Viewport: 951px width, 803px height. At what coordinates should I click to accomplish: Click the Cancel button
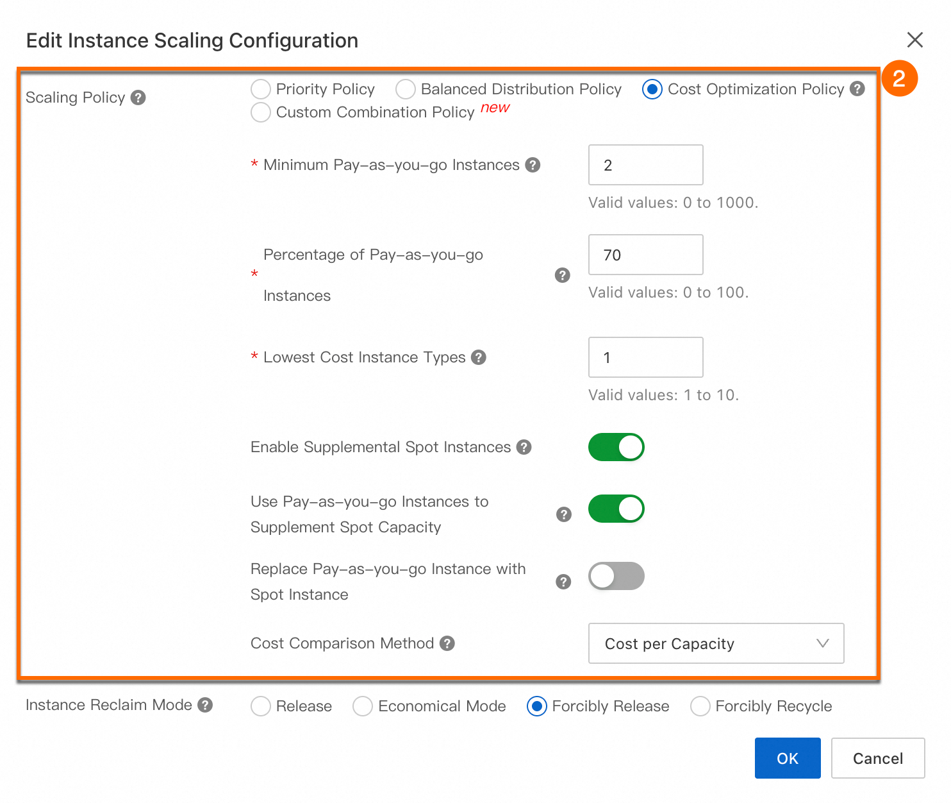pyautogui.click(x=877, y=758)
